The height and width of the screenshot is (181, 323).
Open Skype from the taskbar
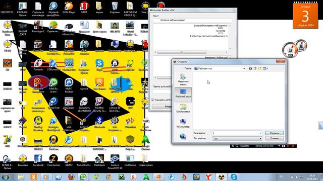[234, 177]
